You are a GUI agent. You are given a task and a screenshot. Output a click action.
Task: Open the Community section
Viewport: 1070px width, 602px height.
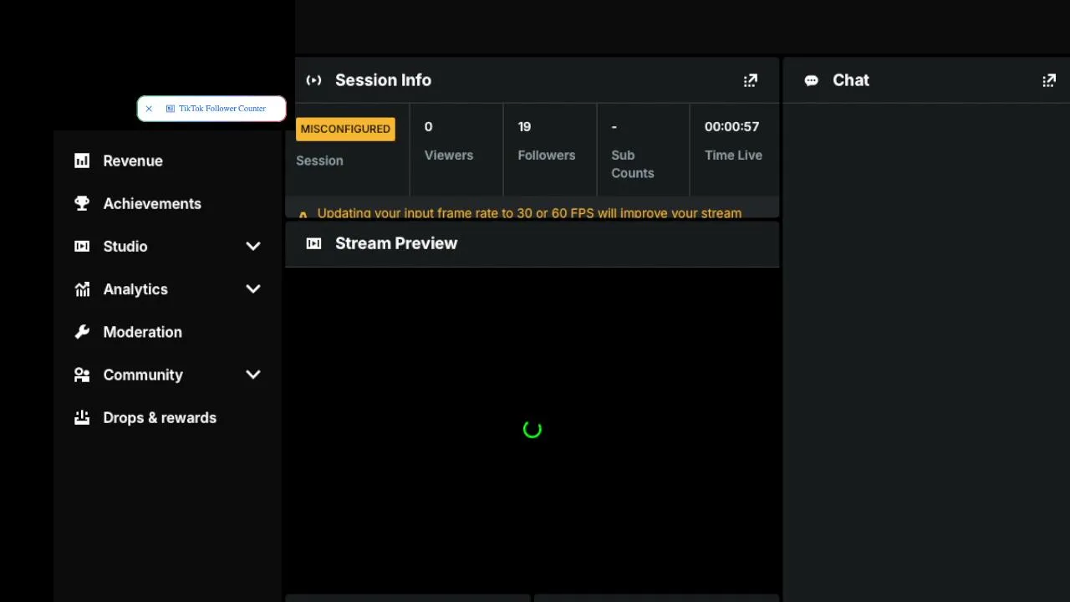click(x=143, y=375)
